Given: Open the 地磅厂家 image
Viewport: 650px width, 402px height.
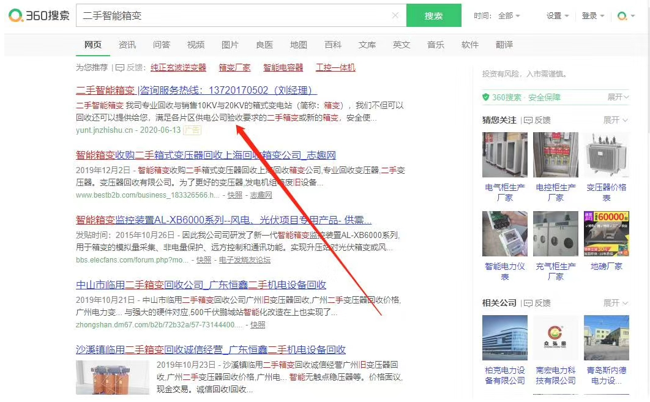Looking at the screenshot, I should 607,234.
